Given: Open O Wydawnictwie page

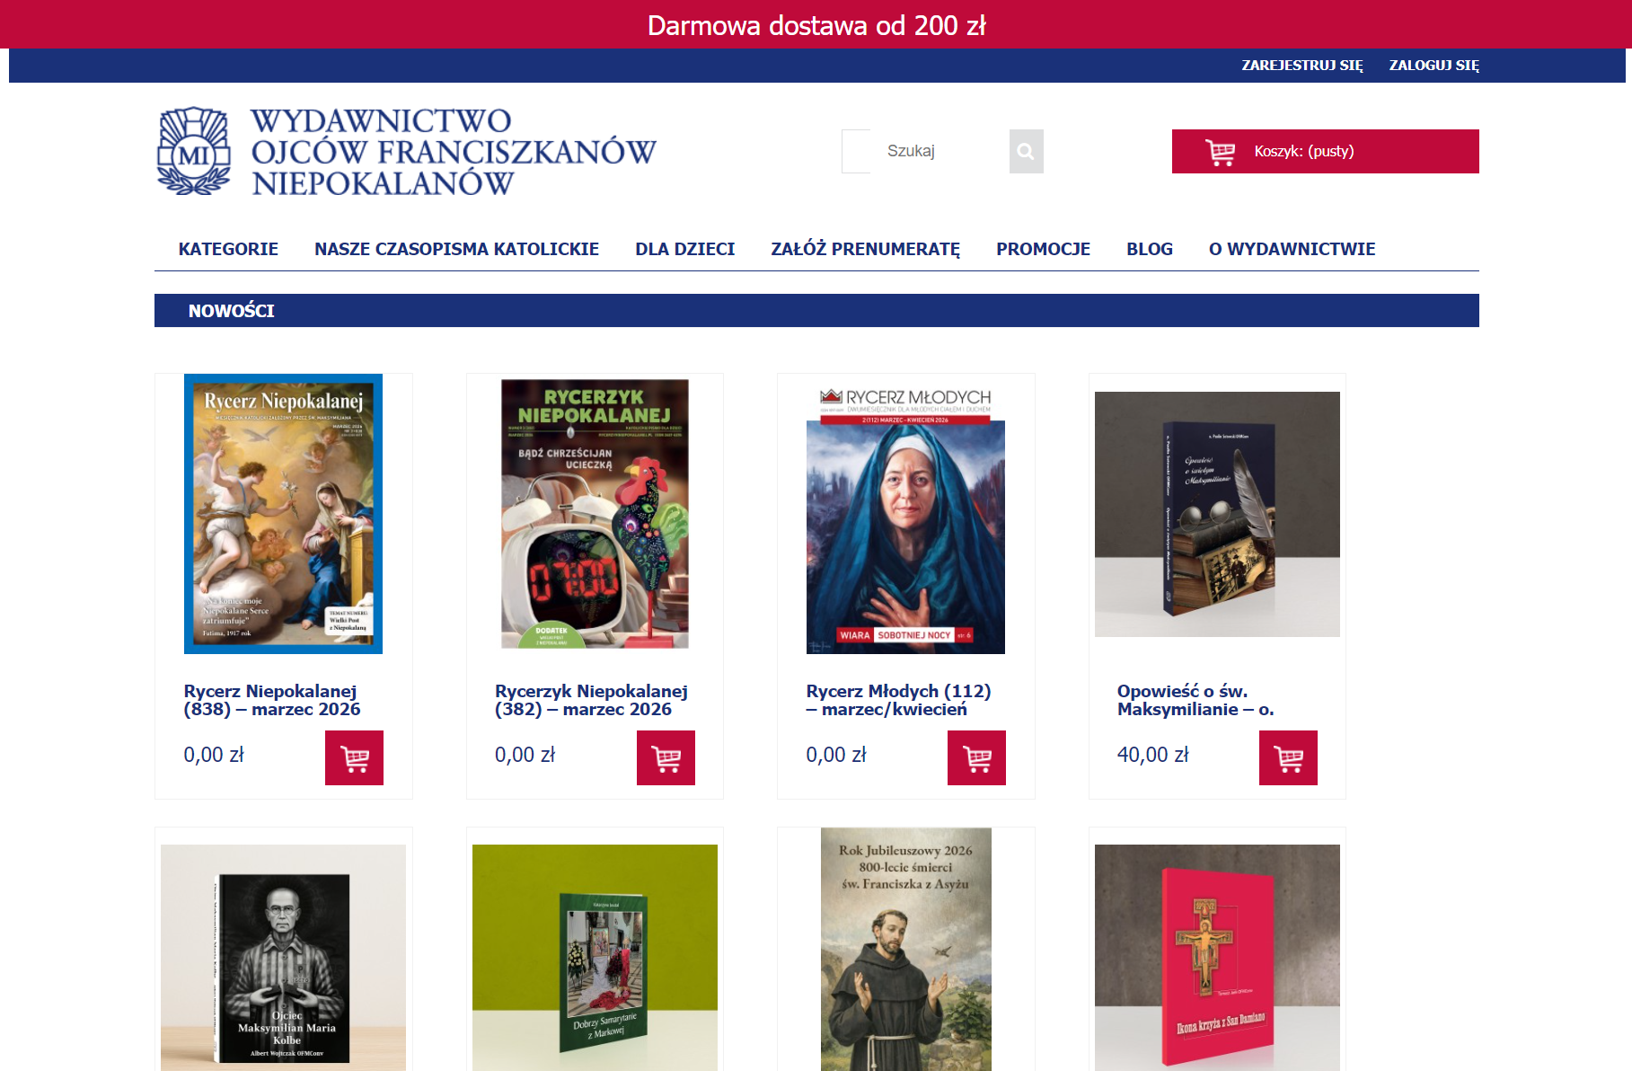Looking at the screenshot, I should click(x=1292, y=249).
